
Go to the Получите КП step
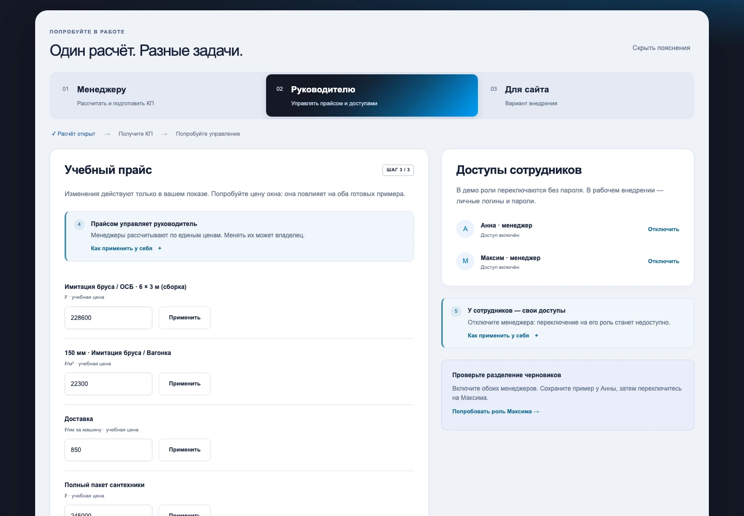(135, 134)
